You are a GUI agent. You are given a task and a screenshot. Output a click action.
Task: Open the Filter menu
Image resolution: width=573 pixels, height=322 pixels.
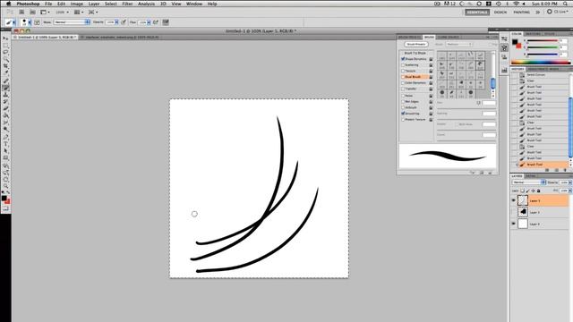pos(127,4)
